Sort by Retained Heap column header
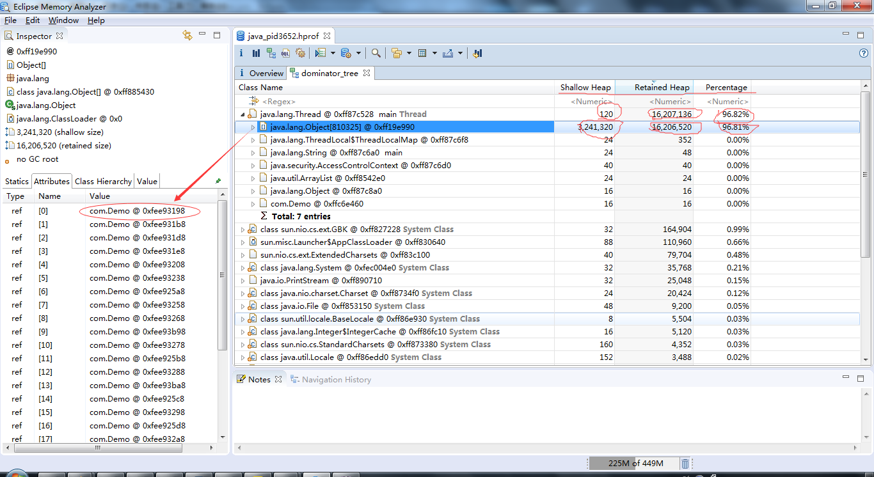The width and height of the screenshot is (874, 477). pyautogui.click(x=662, y=88)
